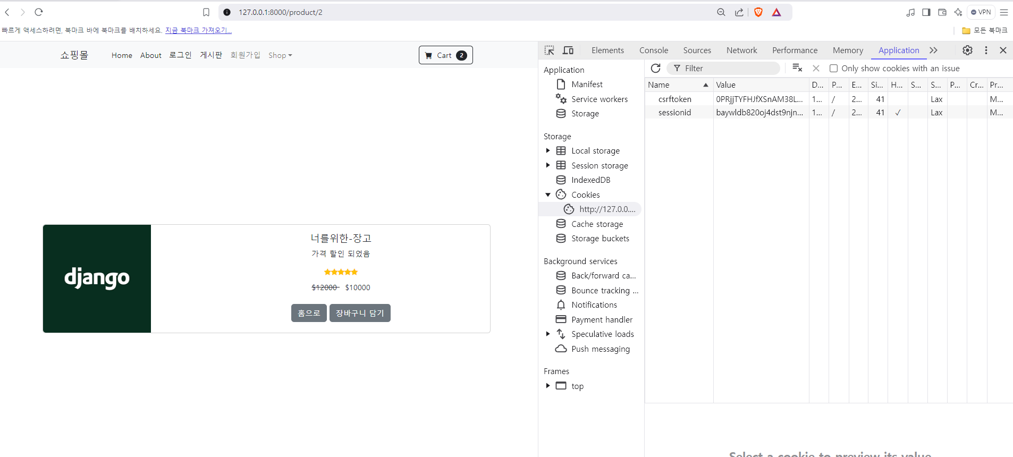This screenshot has height=457, width=1013.
Task: Toggle the device toolbar icon
Action: click(x=568, y=50)
